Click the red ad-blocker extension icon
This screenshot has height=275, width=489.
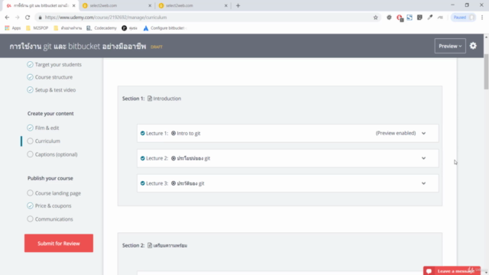click(x=399, y=18)
